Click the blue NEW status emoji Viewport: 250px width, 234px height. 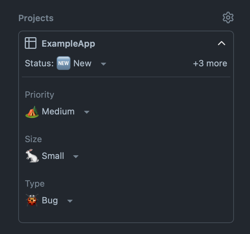click(x=63, y=63)
